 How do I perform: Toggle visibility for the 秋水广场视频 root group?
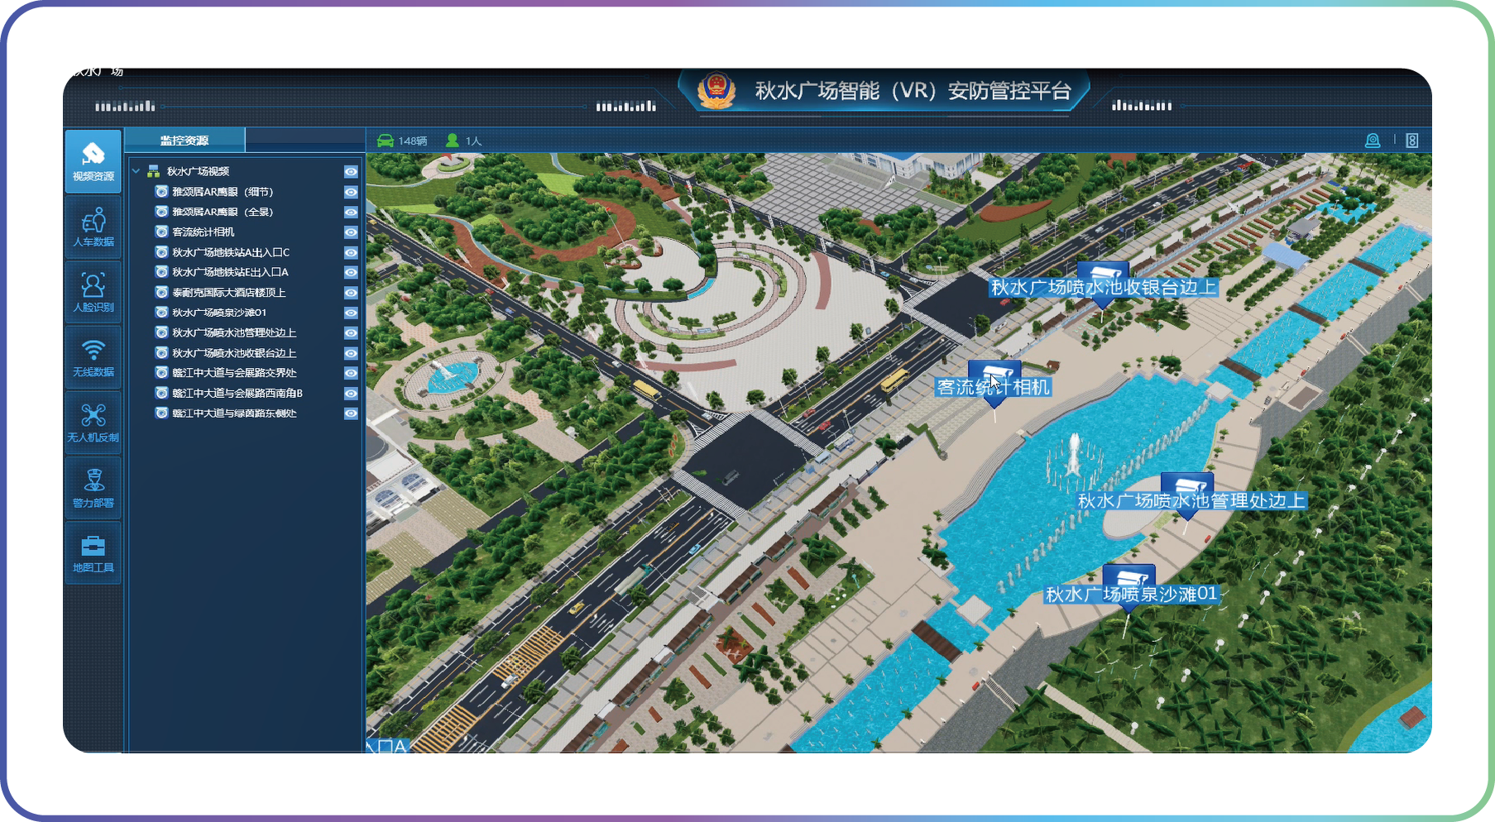click(351, 171)
